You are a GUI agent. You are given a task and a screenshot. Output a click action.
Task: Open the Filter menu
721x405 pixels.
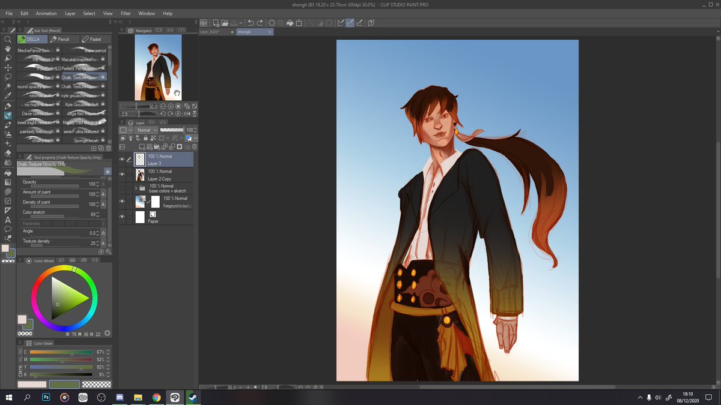[126, 13]
